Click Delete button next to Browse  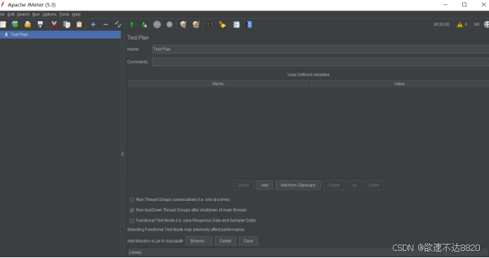tap(225, 241)
